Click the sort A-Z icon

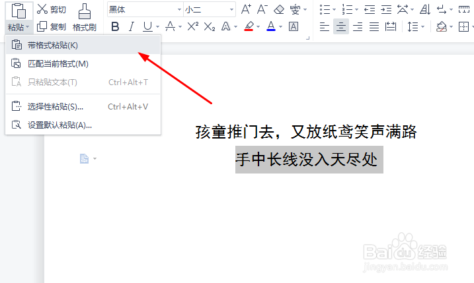[x=425, y=10]
